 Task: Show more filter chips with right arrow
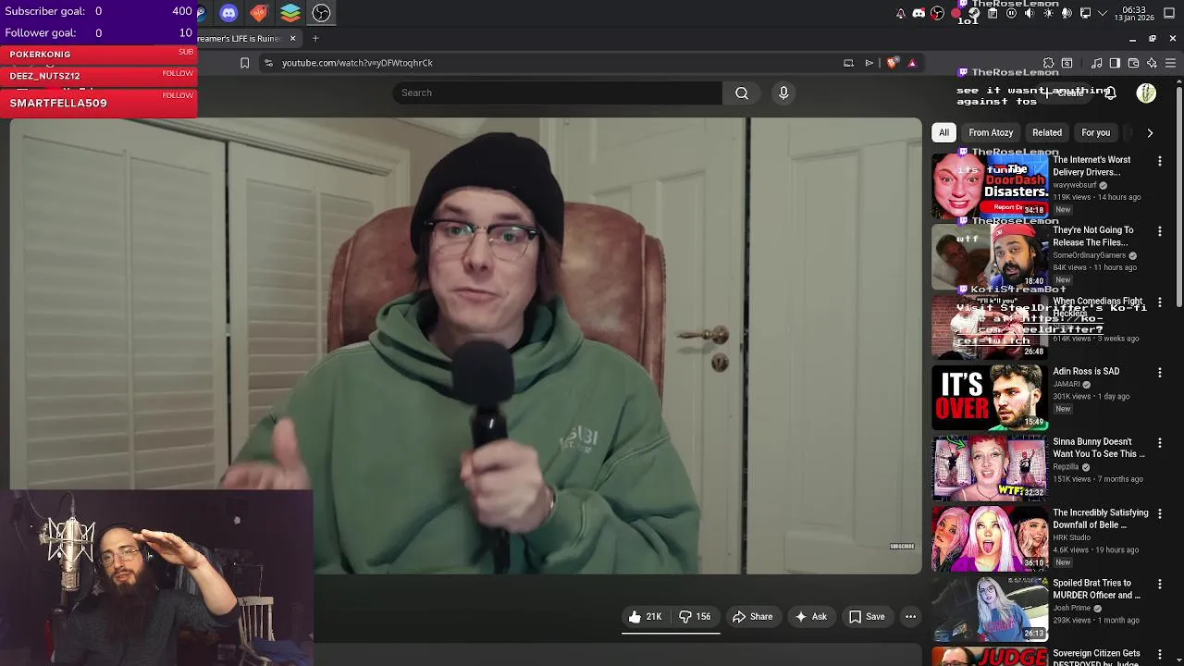[1150, 132]
